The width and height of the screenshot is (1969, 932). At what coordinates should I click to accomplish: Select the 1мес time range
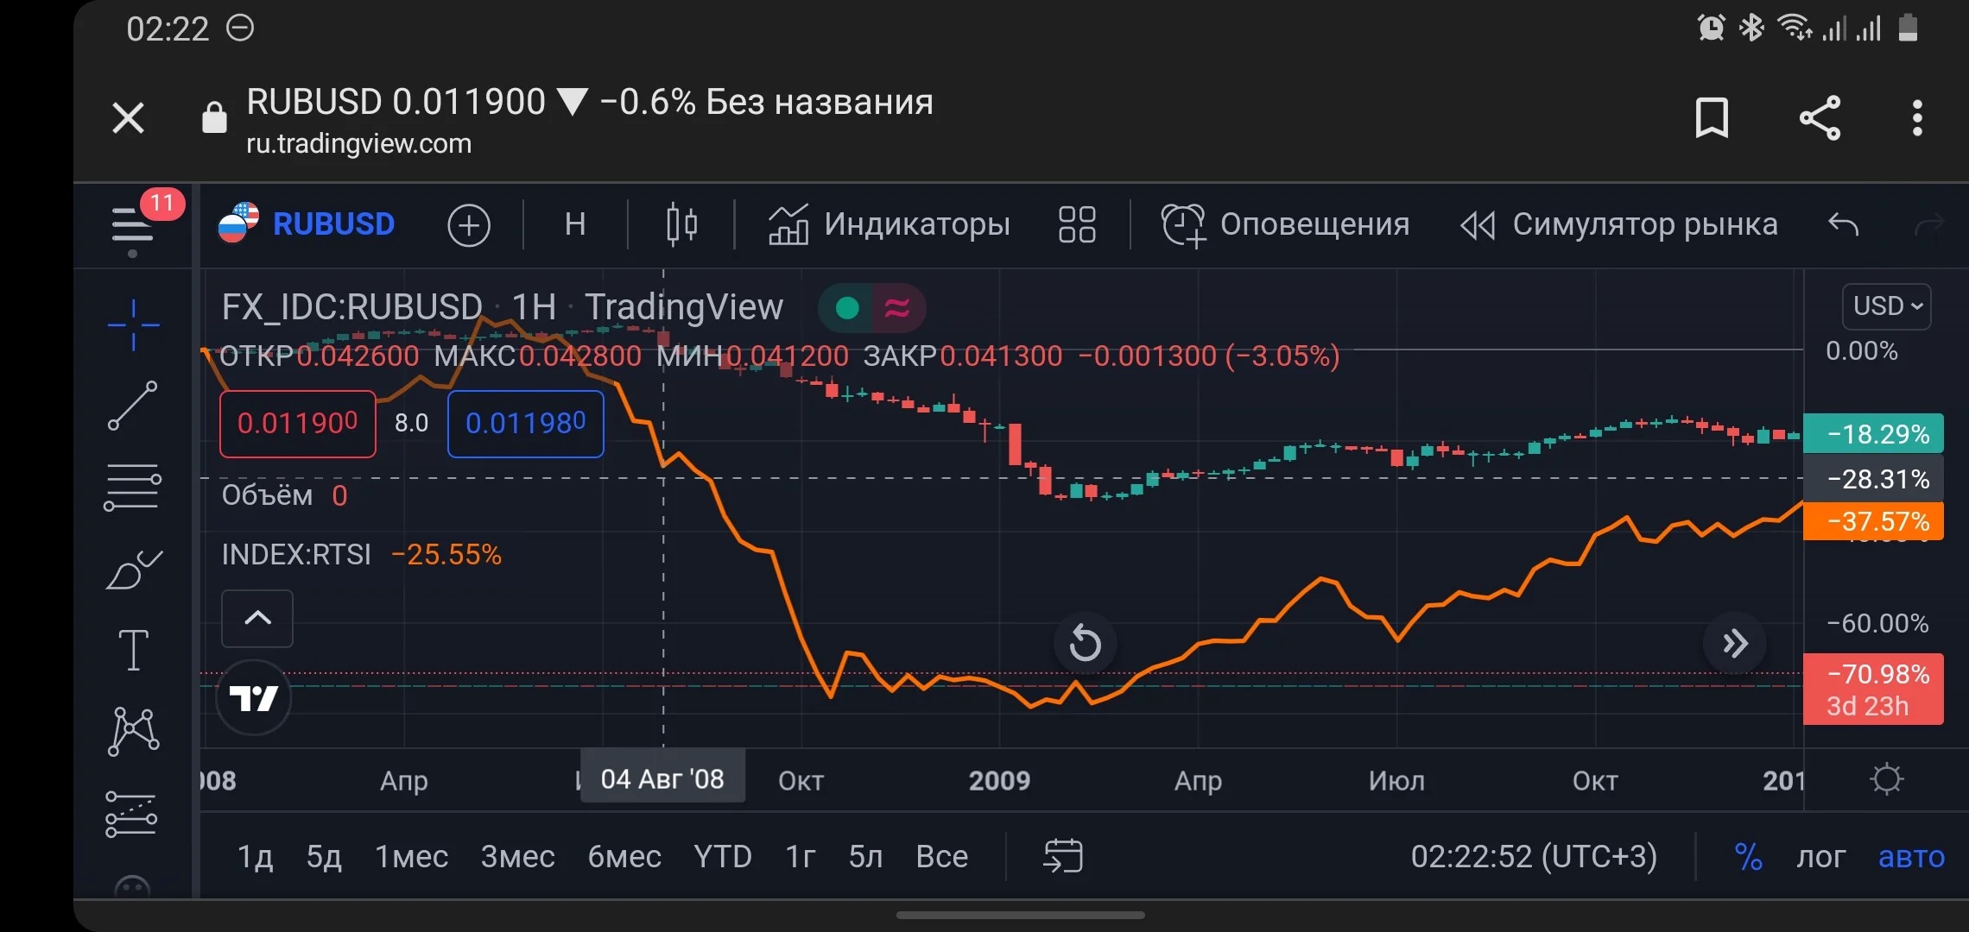(411, 857)
